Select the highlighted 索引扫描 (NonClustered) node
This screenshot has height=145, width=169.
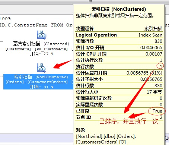(38, 82)
